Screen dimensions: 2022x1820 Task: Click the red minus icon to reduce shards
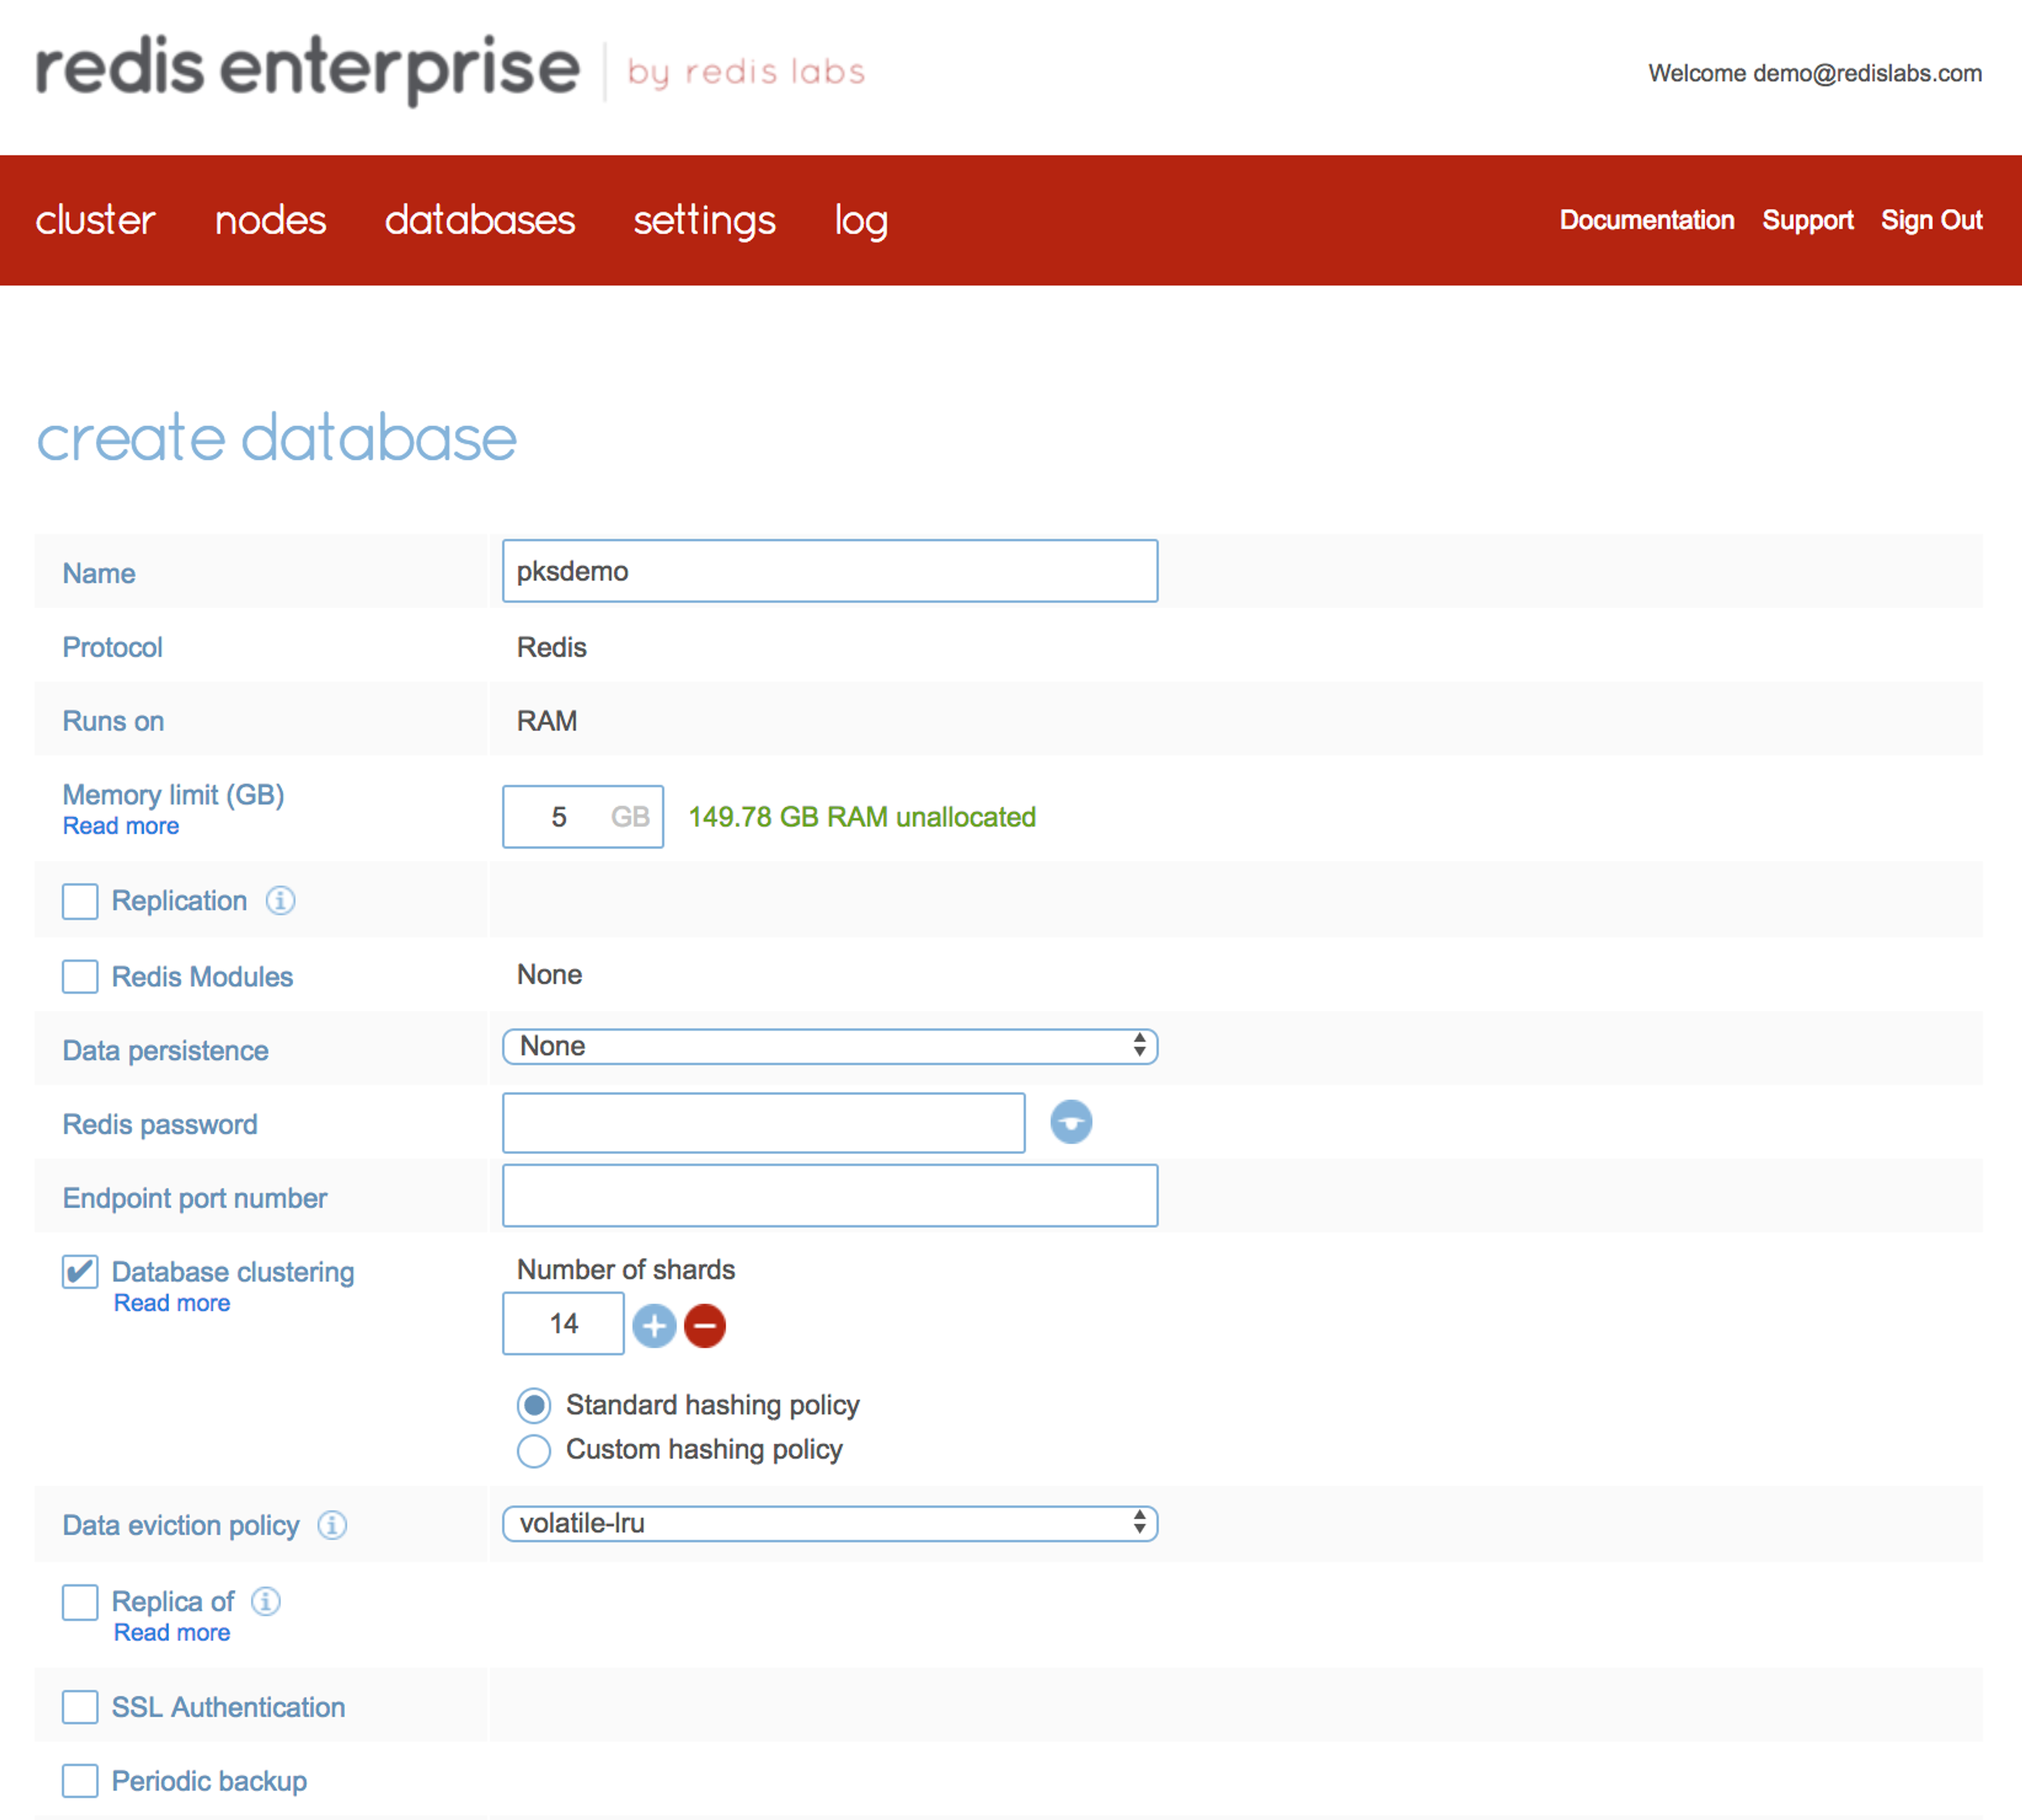coord(705,1326)
